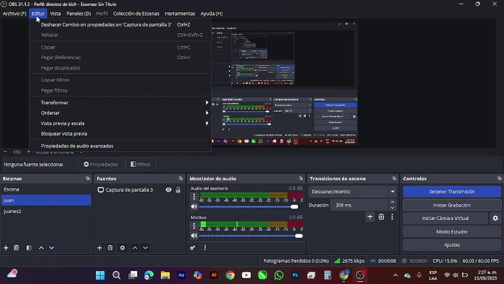Expand Ordenar submenu
This screenshot has height=284, width=504.
(x=120, y=113)
